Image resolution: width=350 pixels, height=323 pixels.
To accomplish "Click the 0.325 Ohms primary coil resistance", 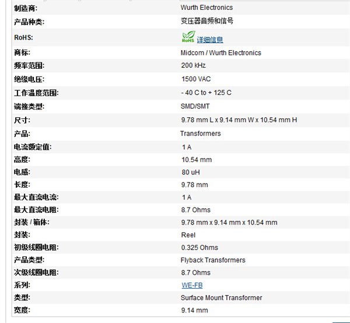I will coord(199,247).
